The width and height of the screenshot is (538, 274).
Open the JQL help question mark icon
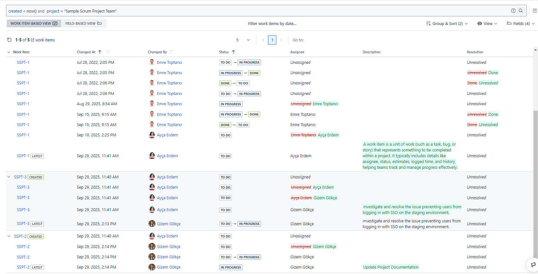tap(513, 11)
